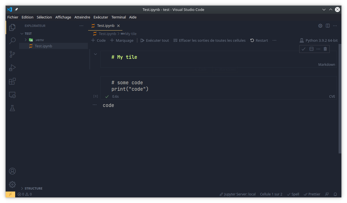347x203 pixels.
Task: Toggle the pin window icon in title bar
Action: click(x=16, y=10)
